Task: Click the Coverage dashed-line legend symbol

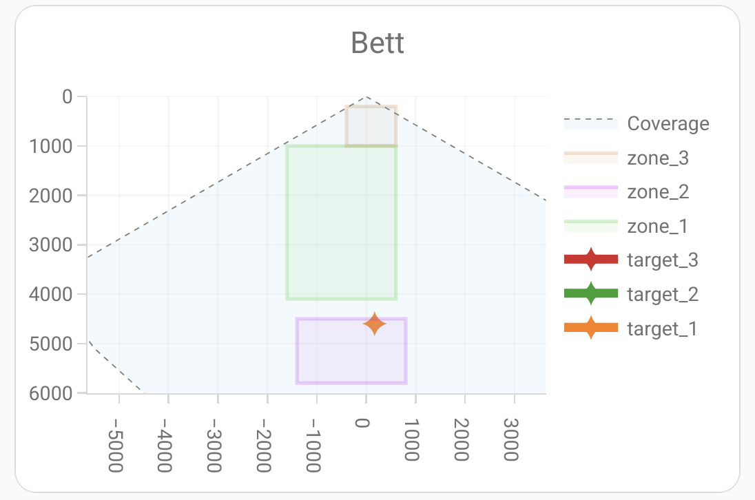Action: click(591, 123)
